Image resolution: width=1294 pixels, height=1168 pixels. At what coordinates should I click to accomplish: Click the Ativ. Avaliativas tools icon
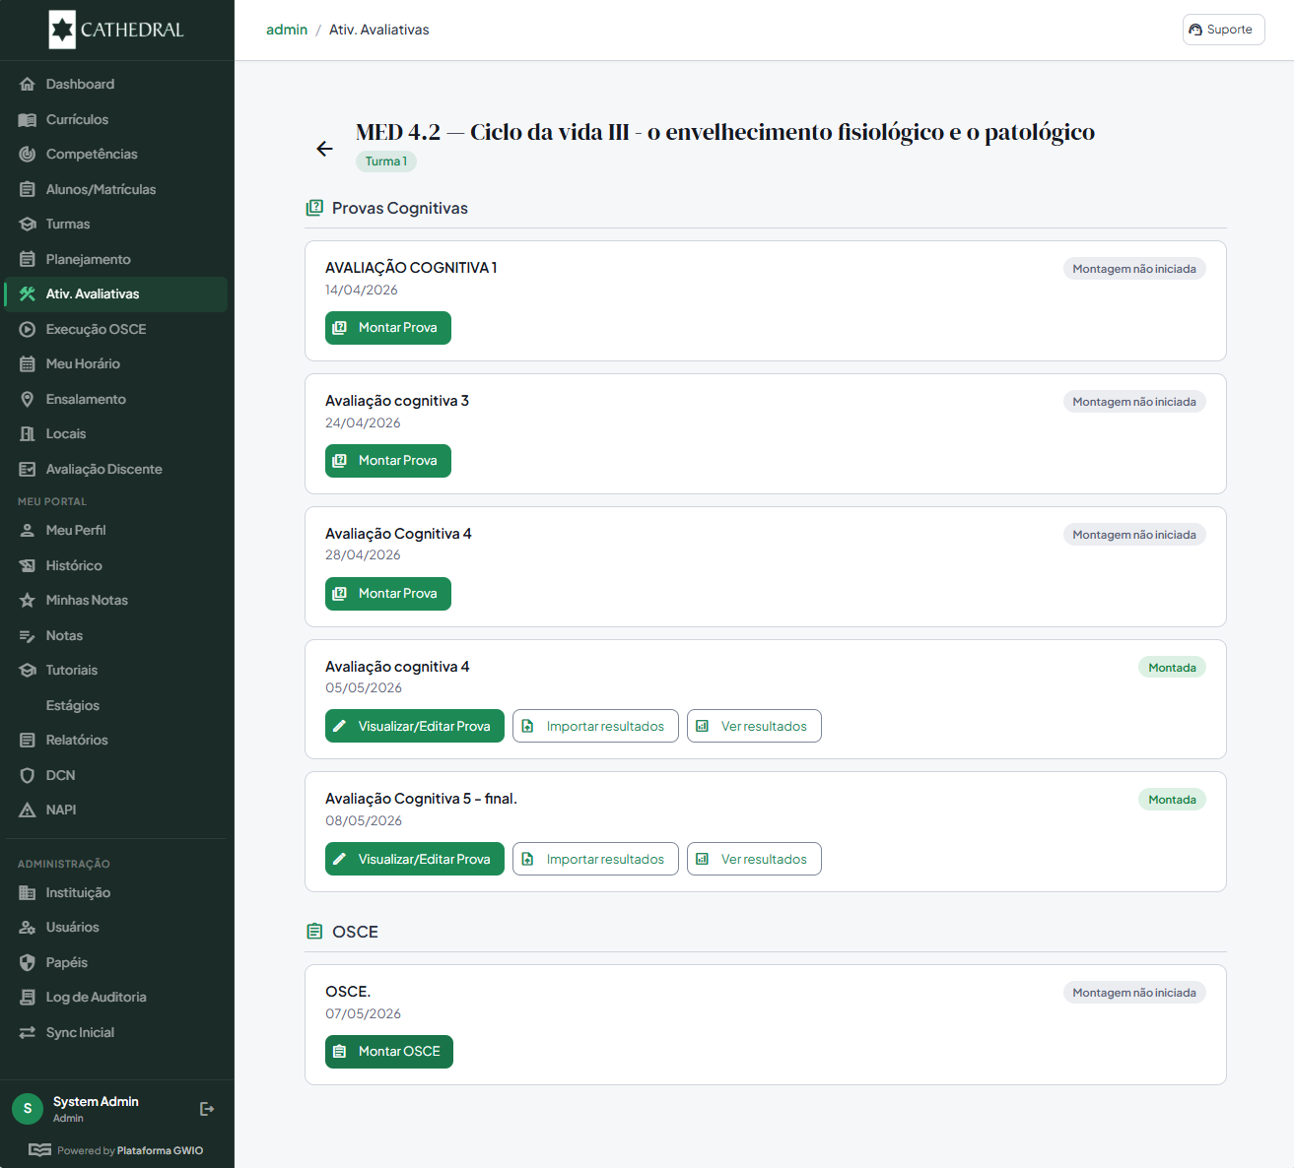point(28,294)
